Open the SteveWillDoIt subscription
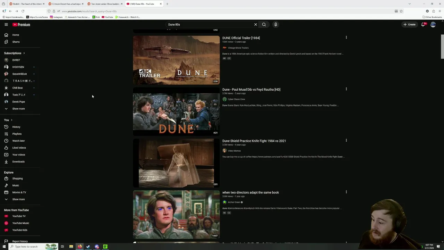Image resolution: width=444 pixels, height=250 pixels. (20, 74)
